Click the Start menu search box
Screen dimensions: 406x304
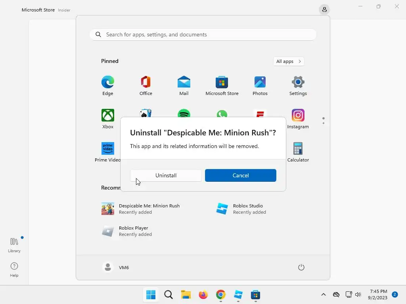[203, 35]
